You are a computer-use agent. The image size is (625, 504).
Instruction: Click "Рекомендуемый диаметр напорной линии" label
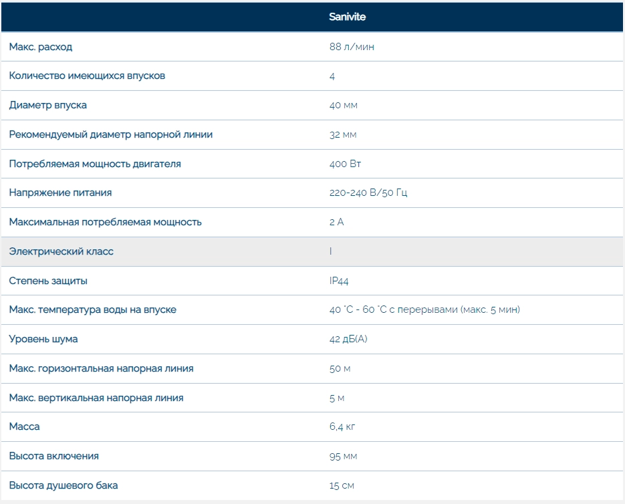(110, 134)
